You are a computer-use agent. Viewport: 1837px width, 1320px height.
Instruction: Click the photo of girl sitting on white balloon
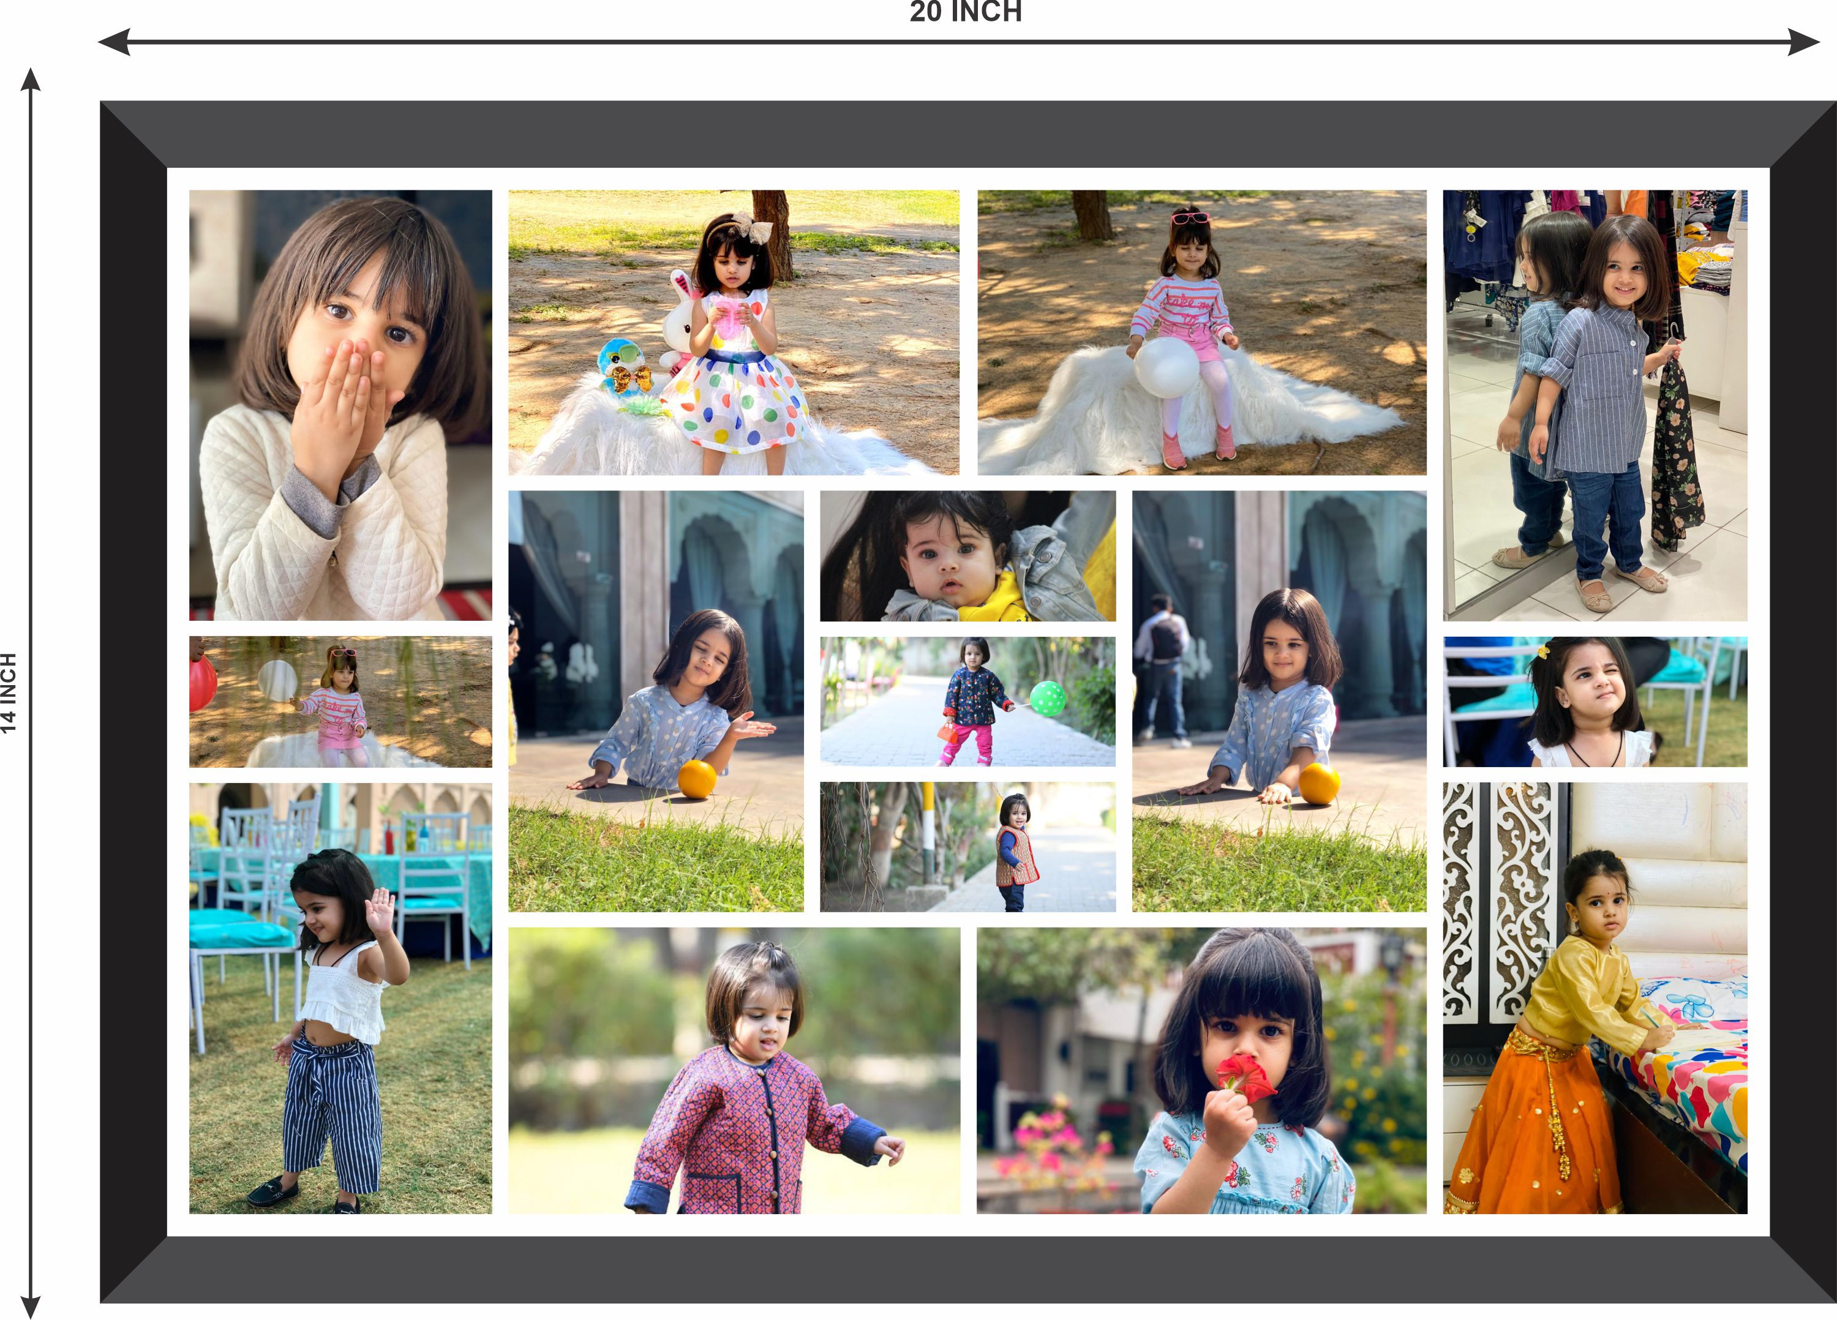[1201, 332]
